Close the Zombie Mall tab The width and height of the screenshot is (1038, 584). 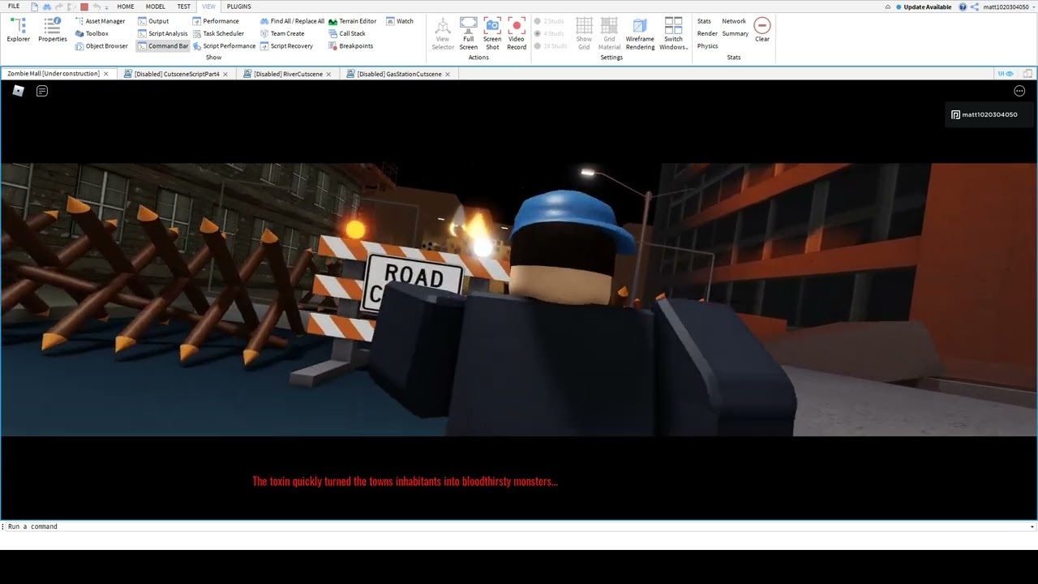(105, 74)
